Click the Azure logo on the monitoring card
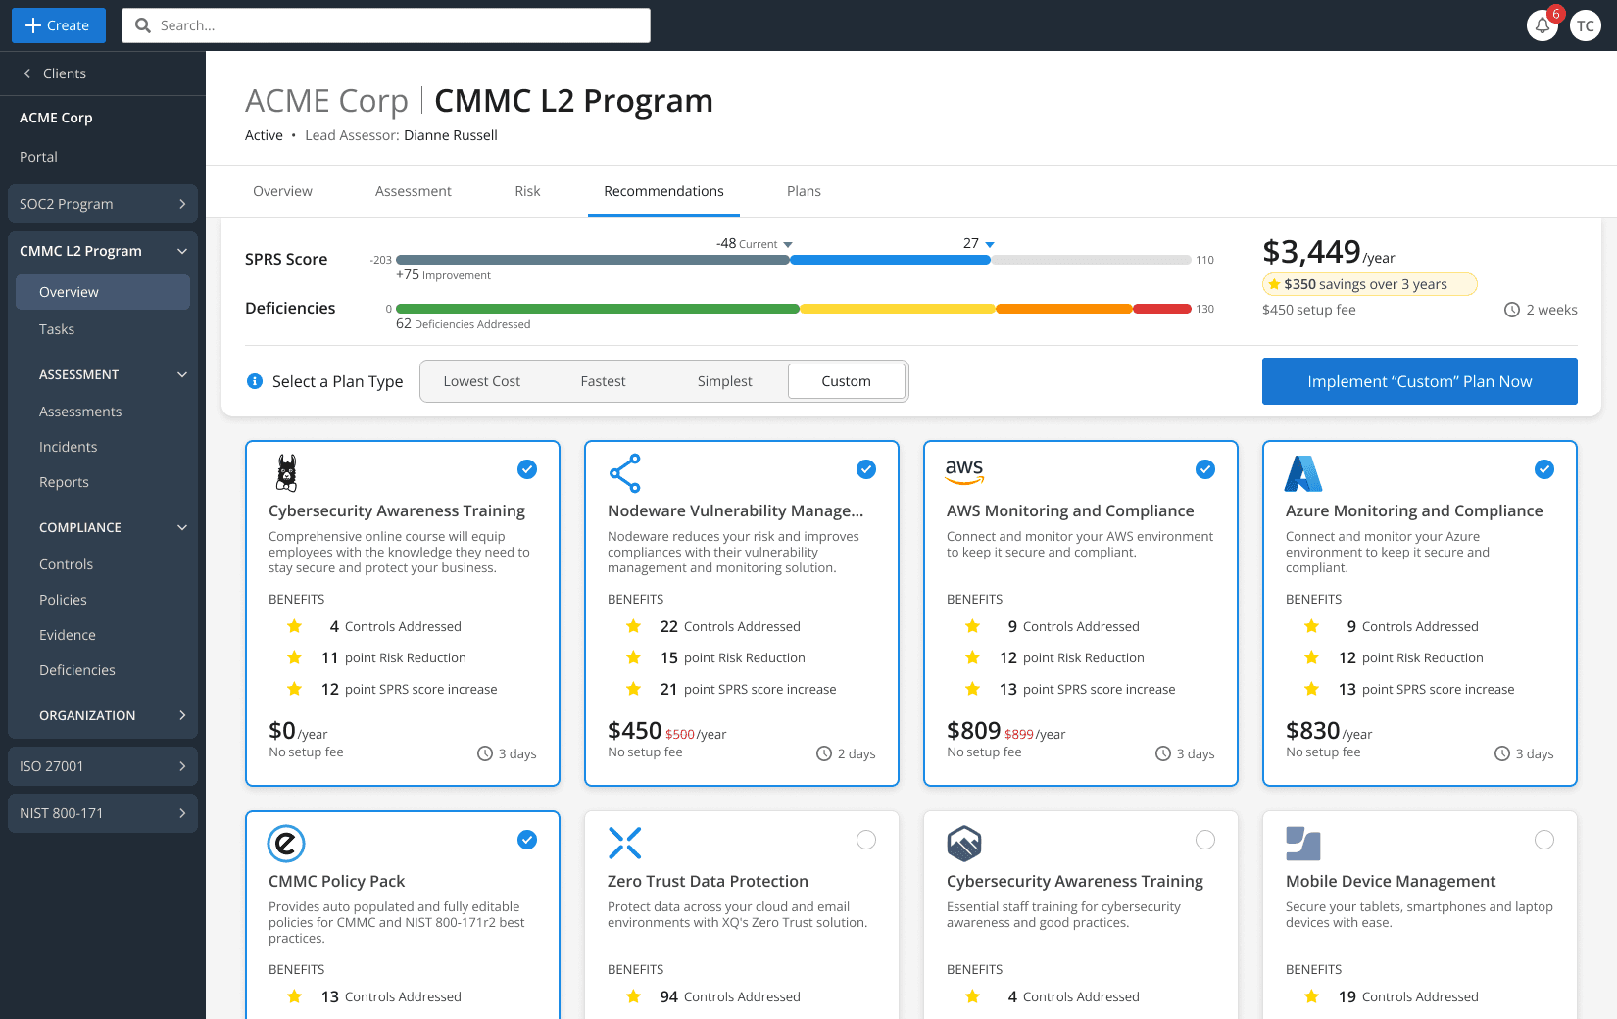 (x=1303, y=473)
